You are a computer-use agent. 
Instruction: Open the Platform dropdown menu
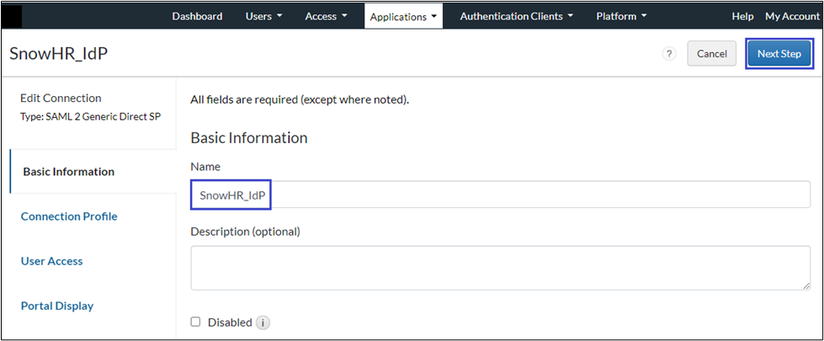(621, 16)
